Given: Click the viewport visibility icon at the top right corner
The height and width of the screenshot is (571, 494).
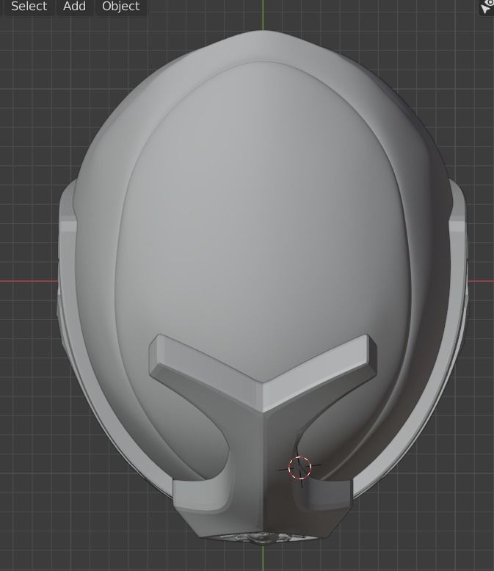Looking at the screenshot, I should point(487,7).
